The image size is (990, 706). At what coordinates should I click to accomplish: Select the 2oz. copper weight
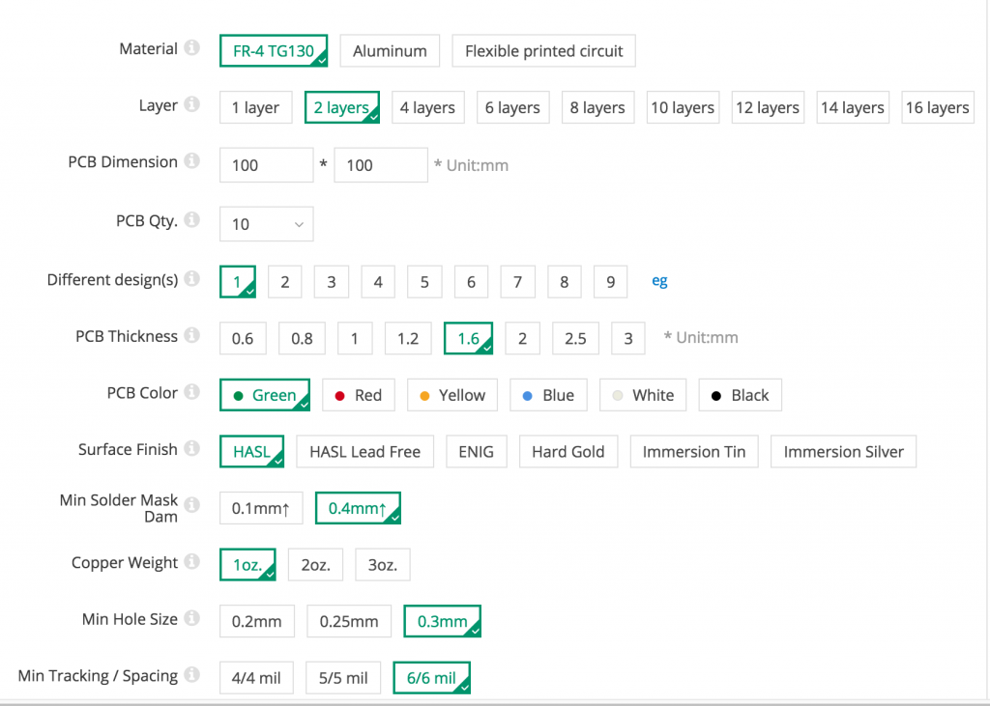(316, 565)
